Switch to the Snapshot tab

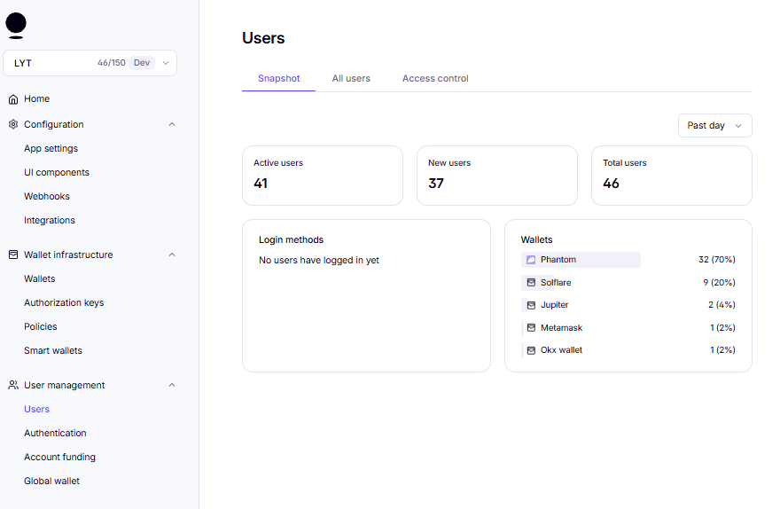278,79
